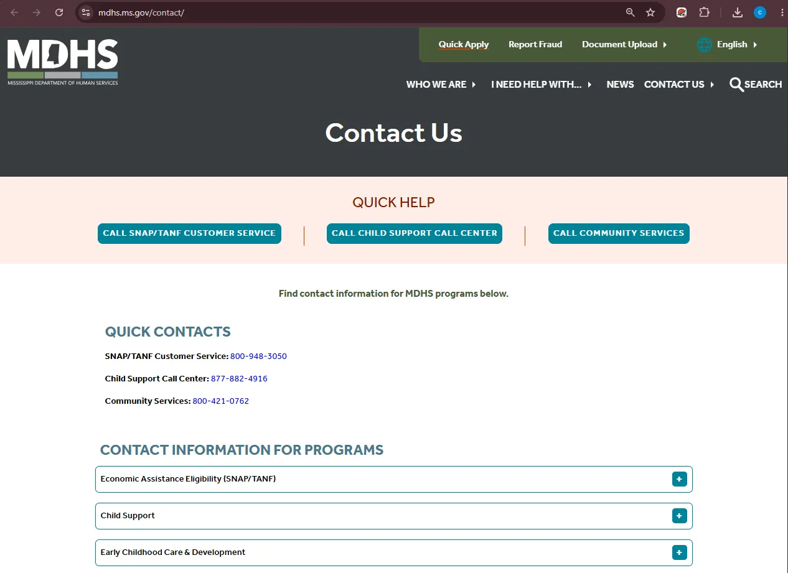Go back using browser back arrow
Screen dimensions: 788x573
click(14, 12)
